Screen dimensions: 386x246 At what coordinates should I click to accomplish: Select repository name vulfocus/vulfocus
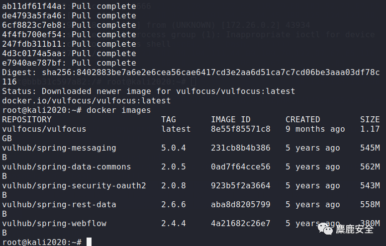[44, 129]
